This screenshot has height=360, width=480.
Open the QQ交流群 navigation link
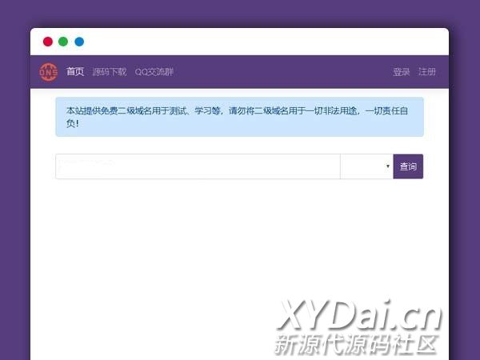click(x=154, y=72)
